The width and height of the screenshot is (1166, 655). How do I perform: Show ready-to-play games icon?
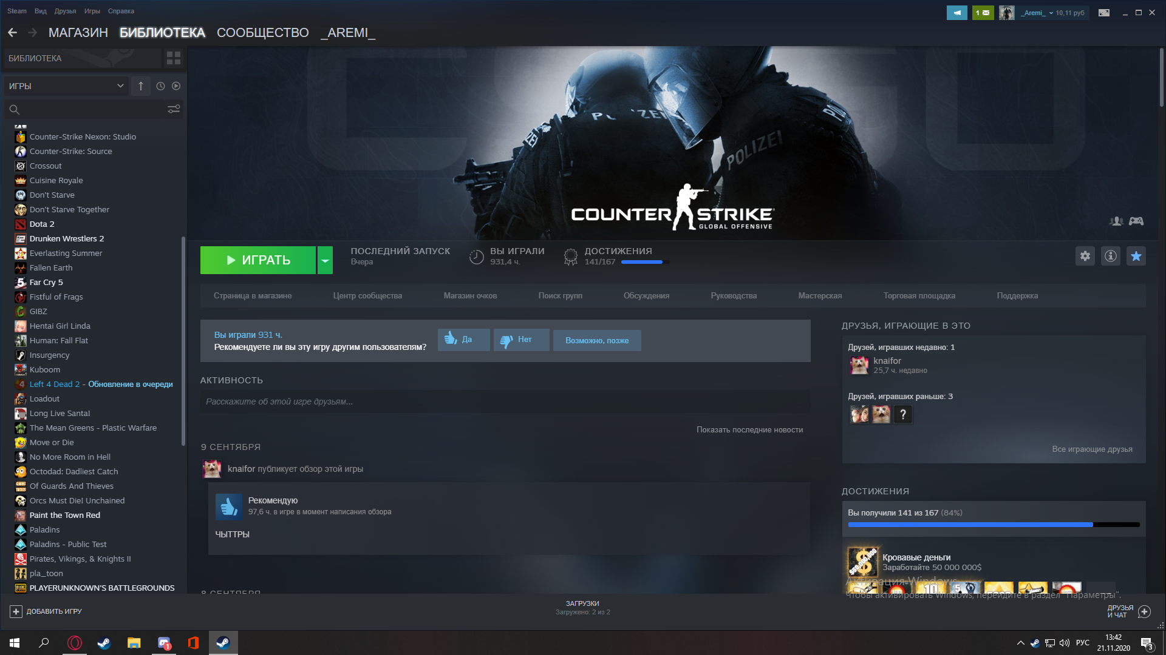176,86
